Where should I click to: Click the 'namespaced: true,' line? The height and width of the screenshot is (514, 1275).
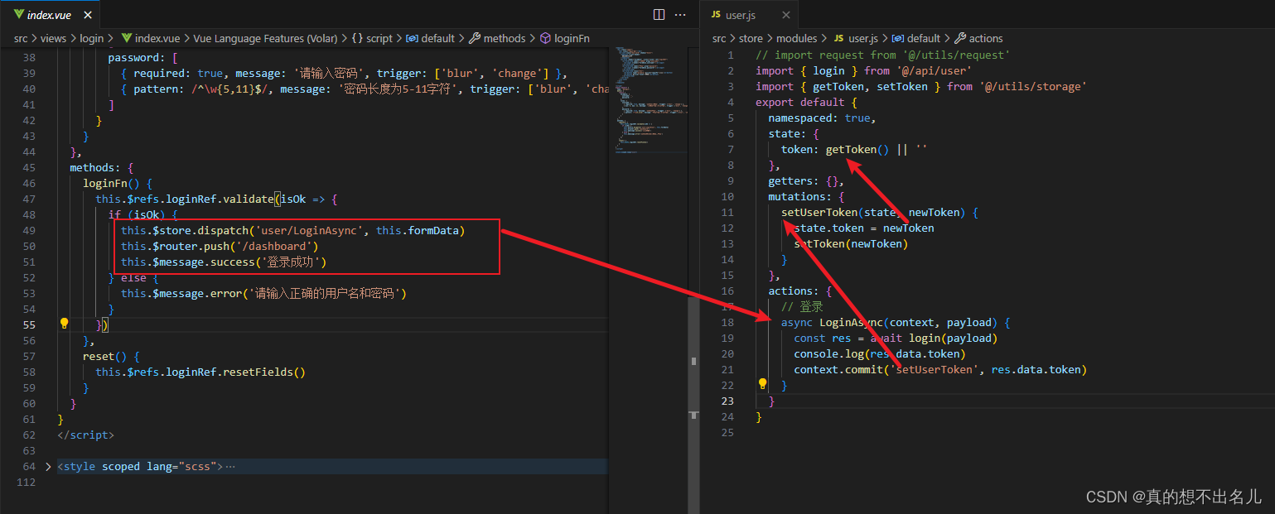tap(822, 118)
